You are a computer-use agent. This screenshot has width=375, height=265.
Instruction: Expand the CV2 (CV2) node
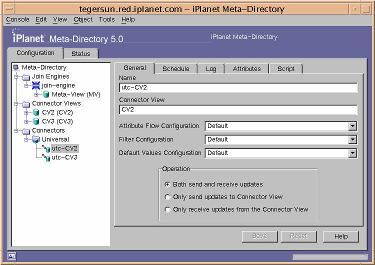click(26, 112)
